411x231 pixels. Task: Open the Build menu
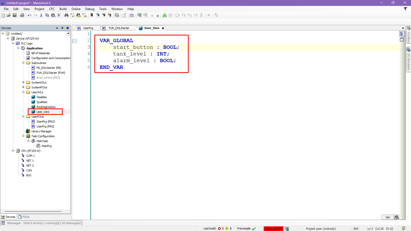point(63,9)
